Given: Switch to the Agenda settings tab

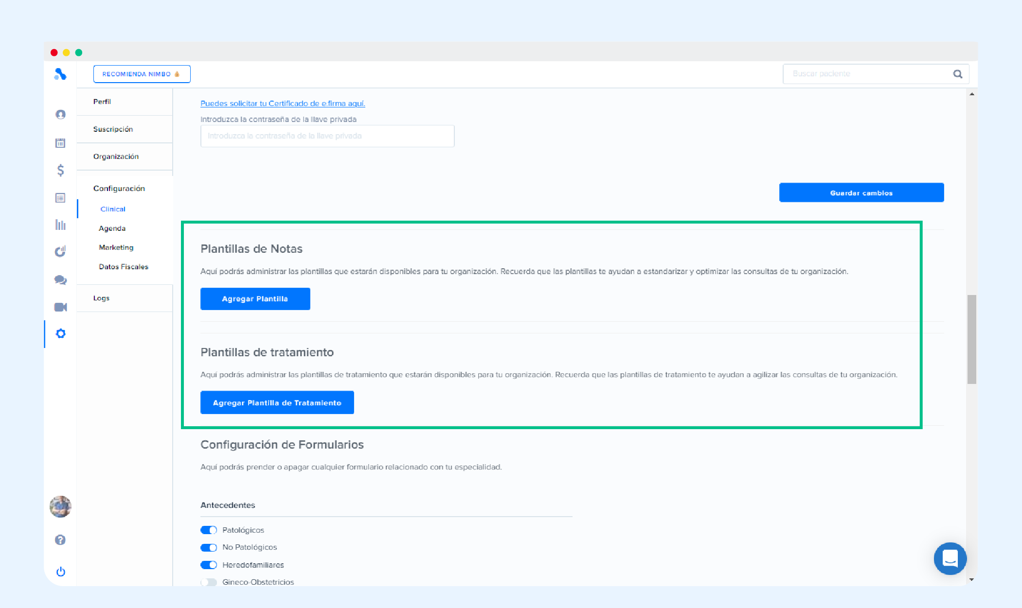Looking at the screenshot, I should pos(111,228).
